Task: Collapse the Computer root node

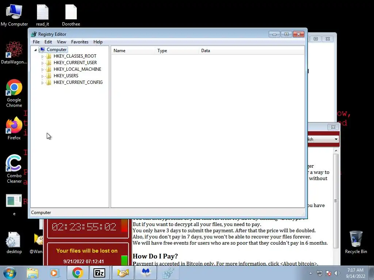Action: [x=35, y=50]
